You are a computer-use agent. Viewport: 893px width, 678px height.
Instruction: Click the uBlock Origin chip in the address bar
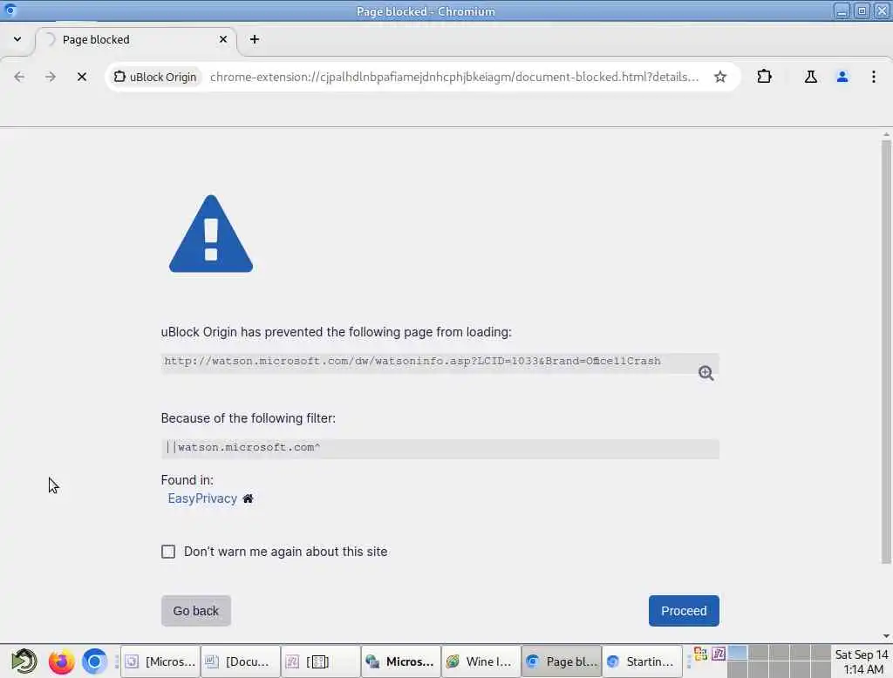point(155,77)
